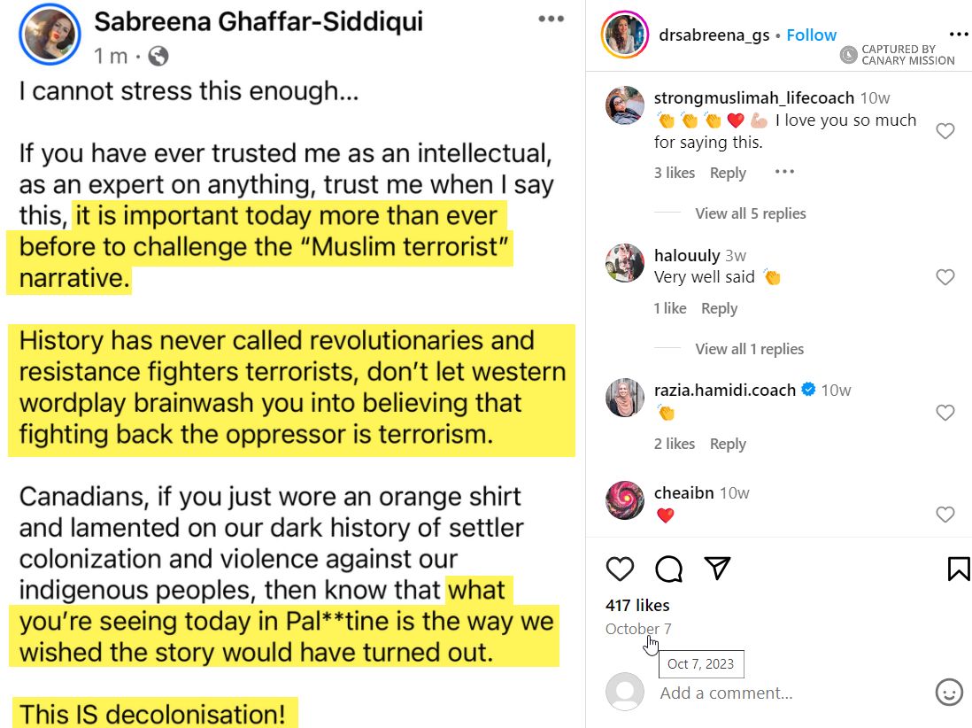972x728 pixels.
Task: Toggle the like heart on strongmuslimah_lifecoach's comment
Action: point(945,129)
